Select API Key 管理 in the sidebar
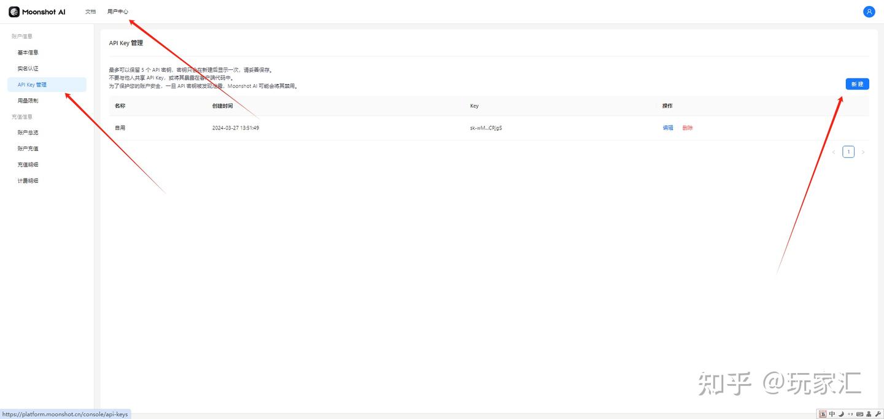The width and height of the screenshot is (884, 419). click(47, 85)
